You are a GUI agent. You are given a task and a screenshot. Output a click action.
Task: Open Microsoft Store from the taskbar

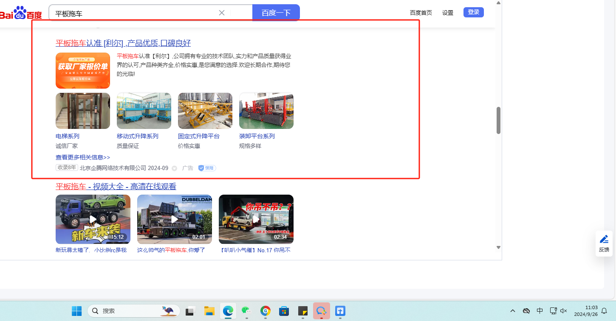point(284,311)
